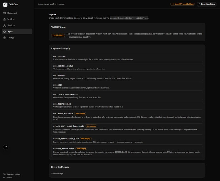Select the get_service_status tool row

point(127,67)
